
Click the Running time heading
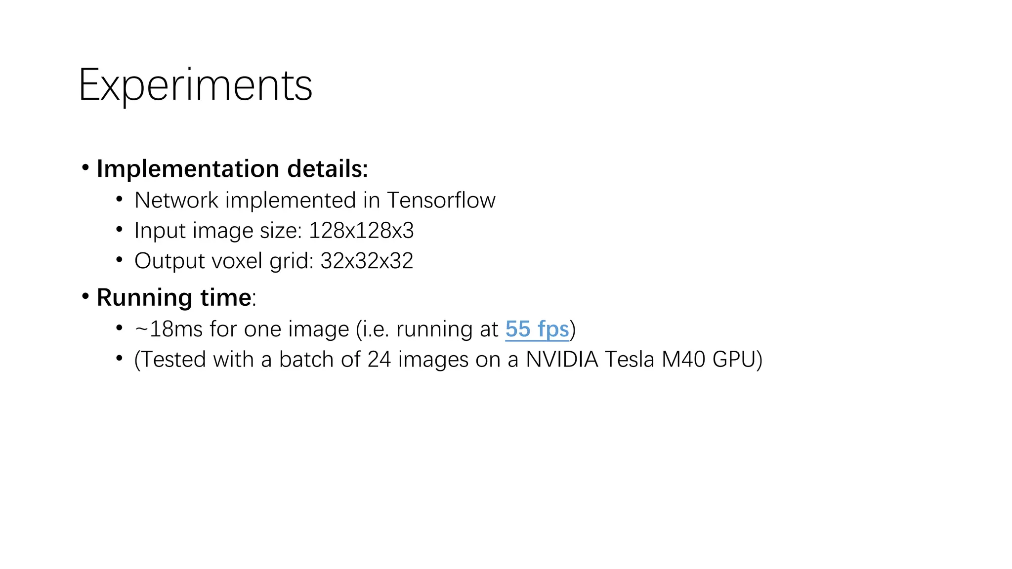tap(174, 297)
